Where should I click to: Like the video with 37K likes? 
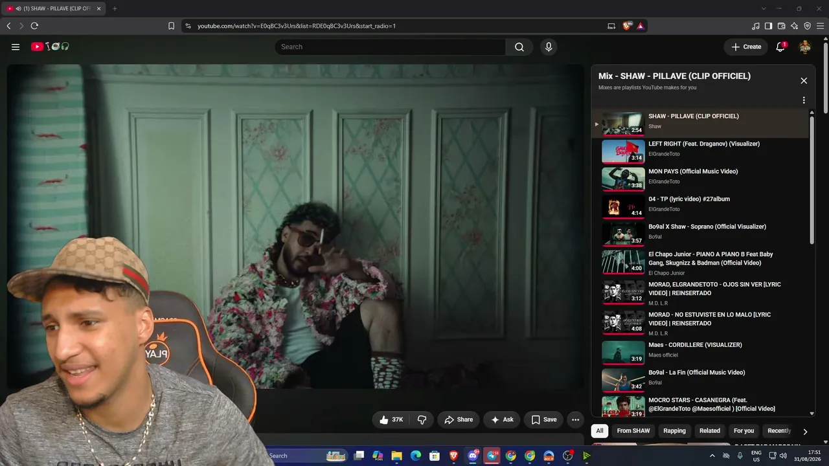[391, 419]
